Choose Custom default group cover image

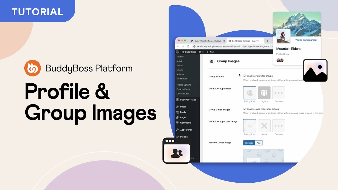coord(279,126)
